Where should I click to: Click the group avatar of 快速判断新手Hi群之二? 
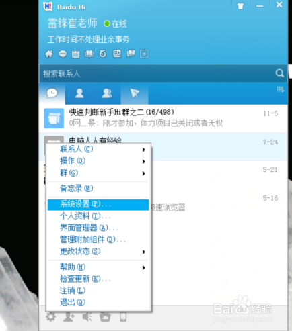click(54, 118)
